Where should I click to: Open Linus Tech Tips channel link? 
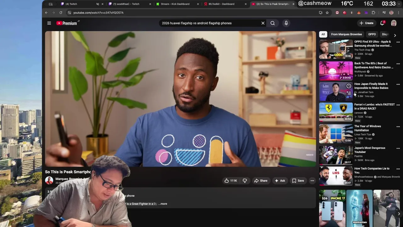[363, 134]
